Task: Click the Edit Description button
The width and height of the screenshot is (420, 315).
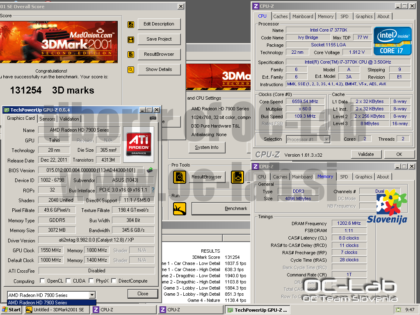Action: [x=159, y=24]
